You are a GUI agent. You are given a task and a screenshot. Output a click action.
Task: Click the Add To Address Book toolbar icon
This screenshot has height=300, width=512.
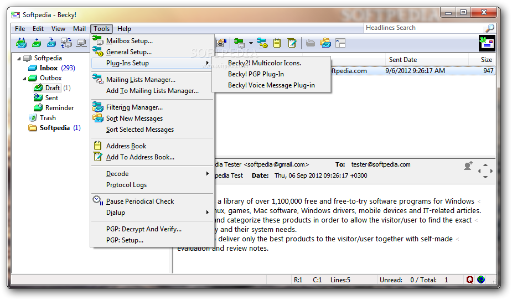coord(292,43)
